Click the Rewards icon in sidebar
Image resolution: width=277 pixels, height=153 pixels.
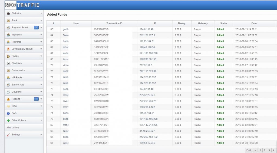pos(8,42)
